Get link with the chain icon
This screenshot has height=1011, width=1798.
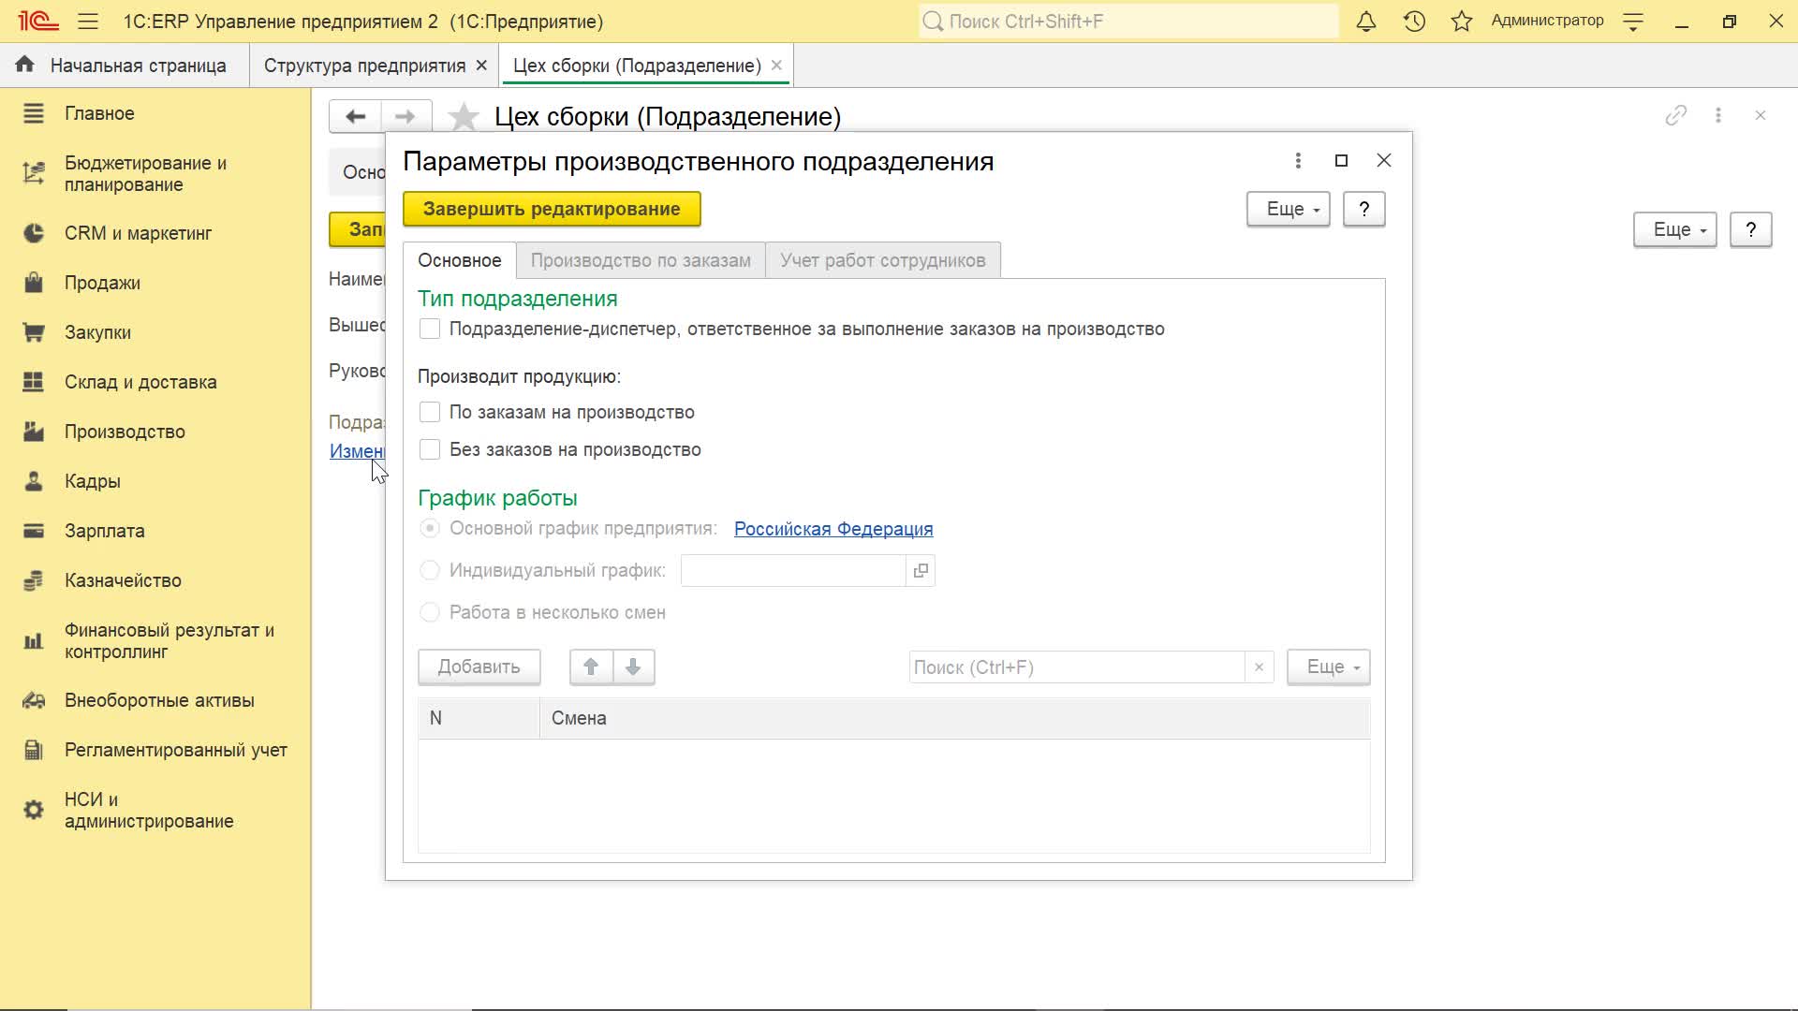pos(1676,115)
